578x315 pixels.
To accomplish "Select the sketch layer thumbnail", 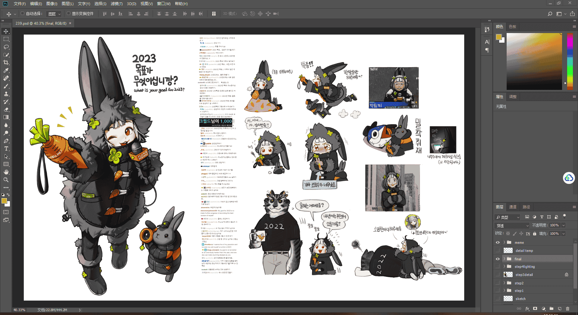I will pos(508,298).
